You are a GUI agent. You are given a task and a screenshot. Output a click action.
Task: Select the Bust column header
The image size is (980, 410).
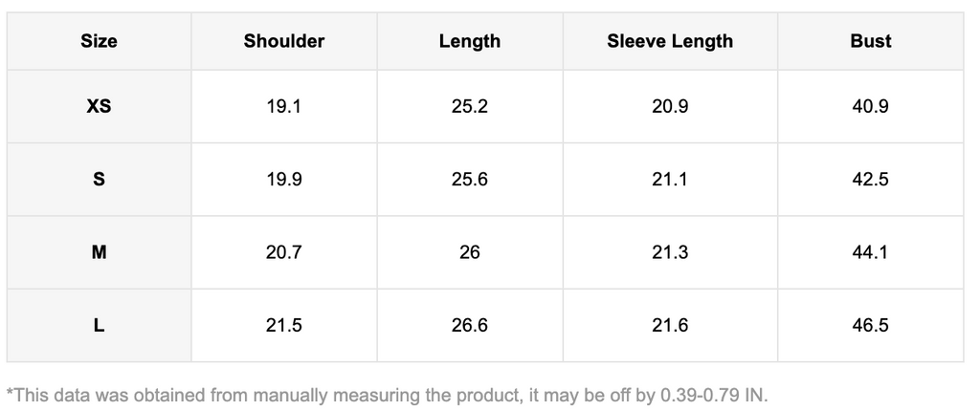[x=870, y=41]
